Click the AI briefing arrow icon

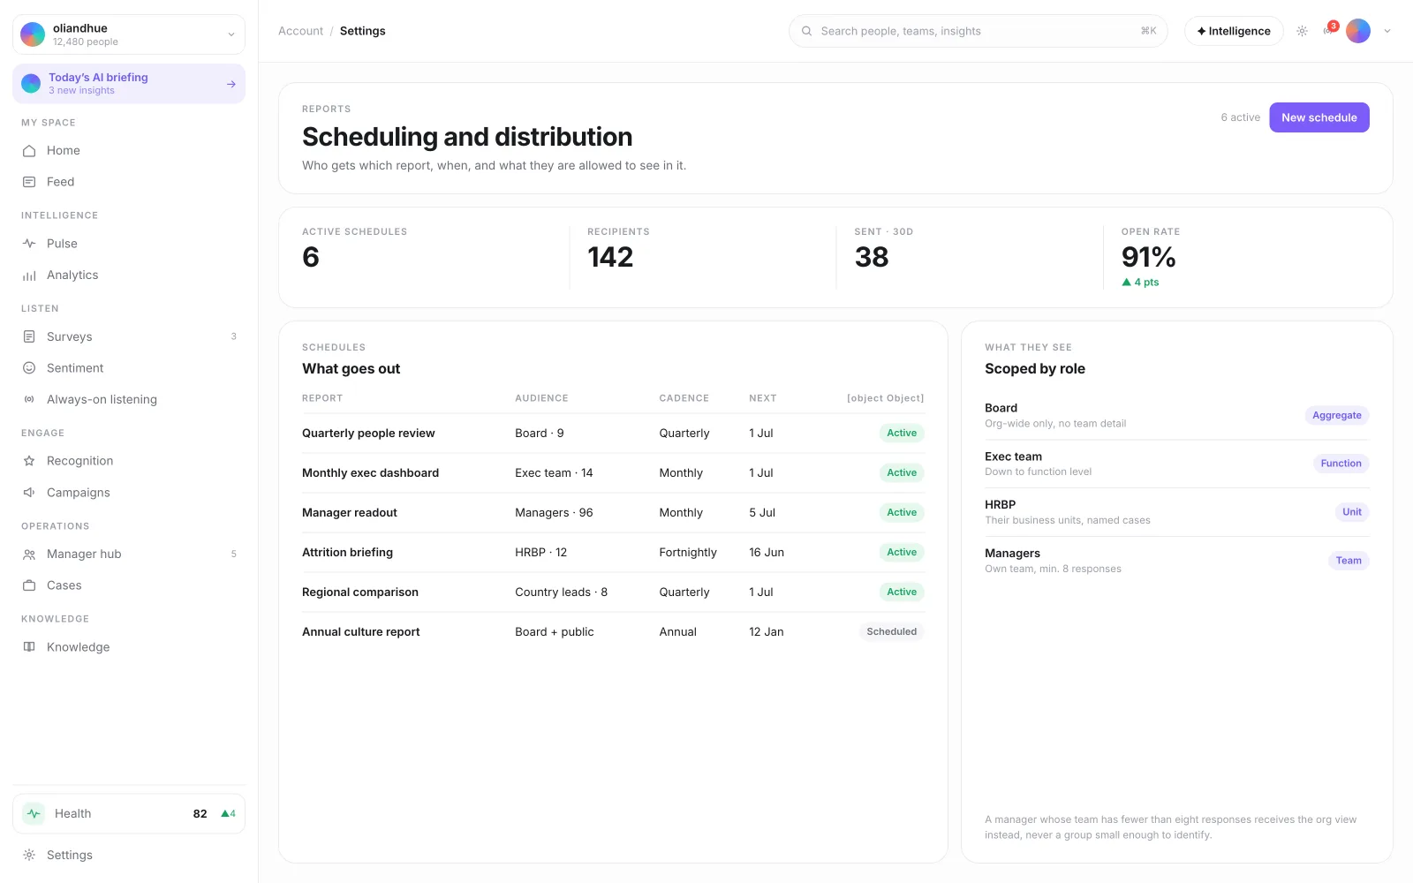pyautogui.click(x=231, y=84)
